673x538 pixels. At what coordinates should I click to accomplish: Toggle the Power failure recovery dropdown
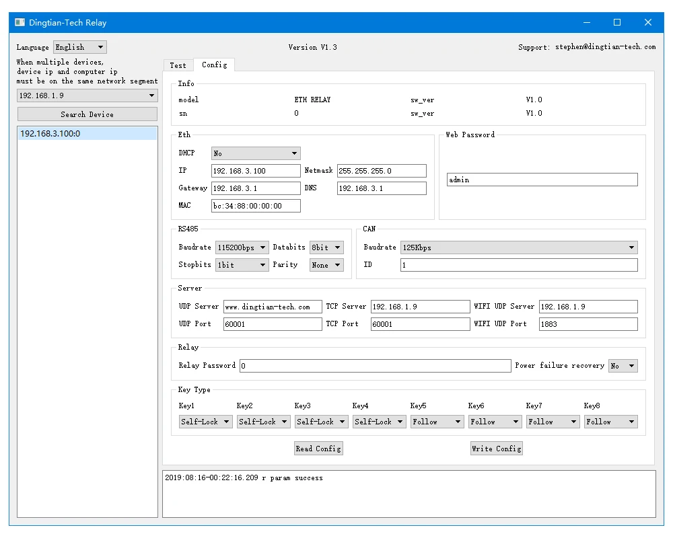pyautogui.click(x=623, y=366)
